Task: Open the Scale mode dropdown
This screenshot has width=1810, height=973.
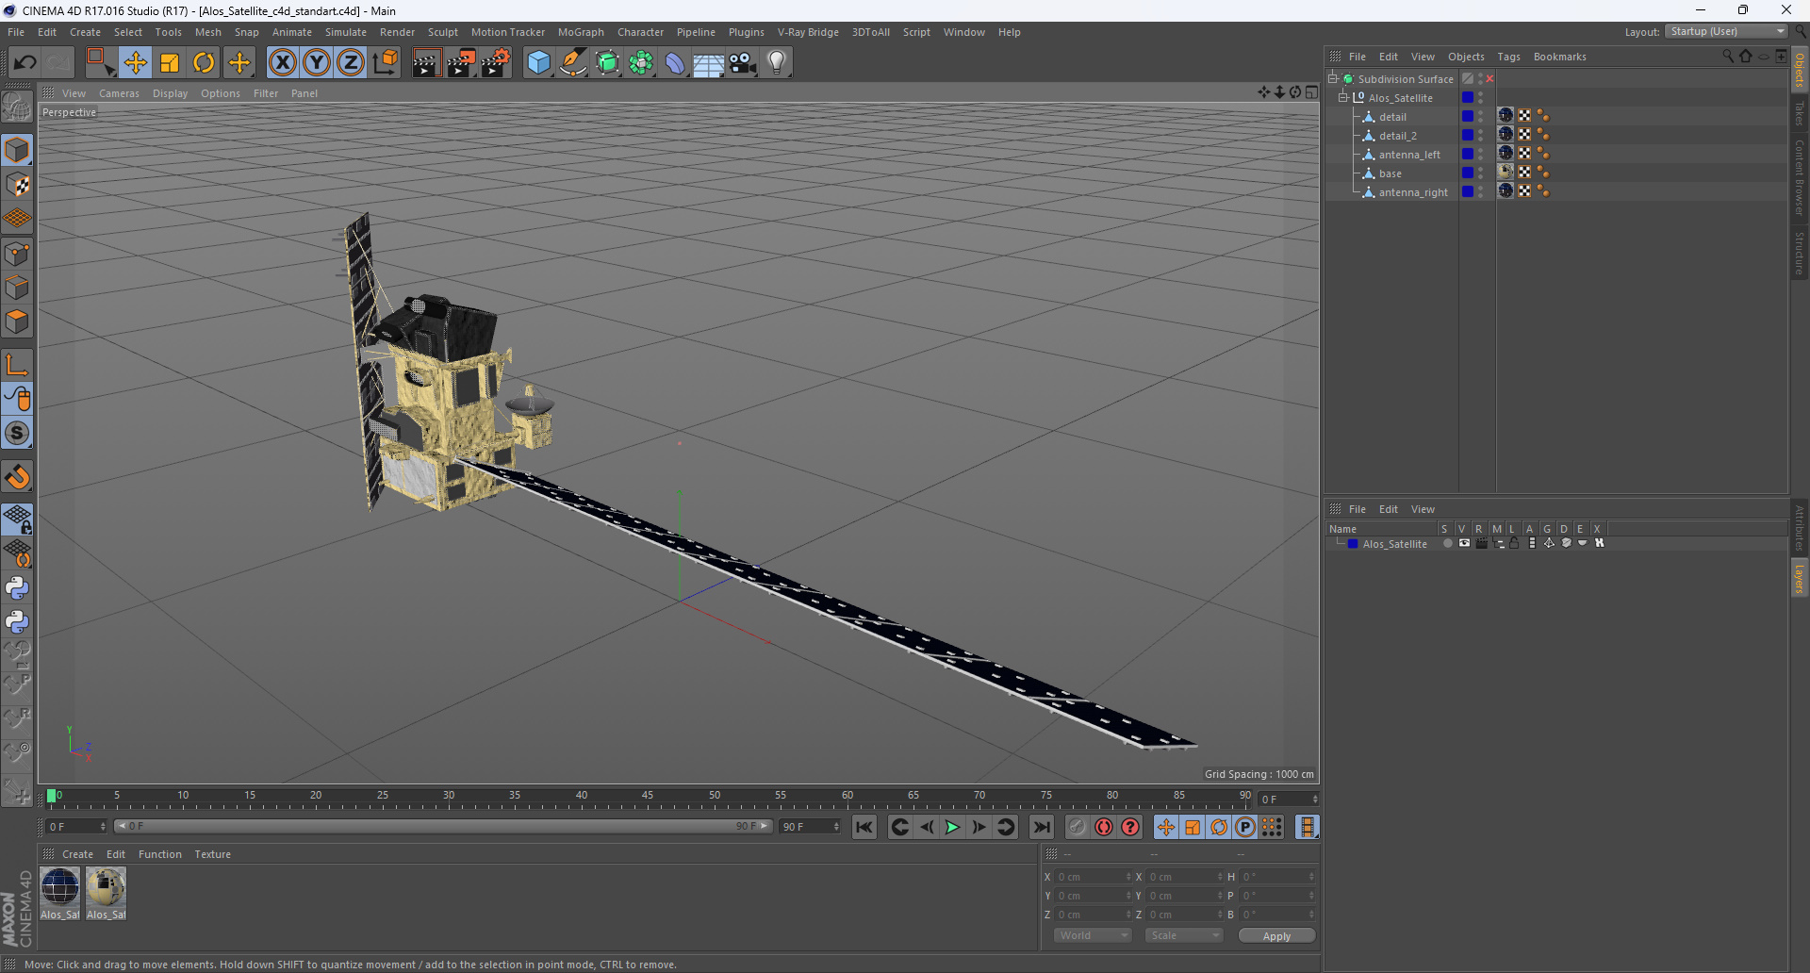Action: [1184, 935]
